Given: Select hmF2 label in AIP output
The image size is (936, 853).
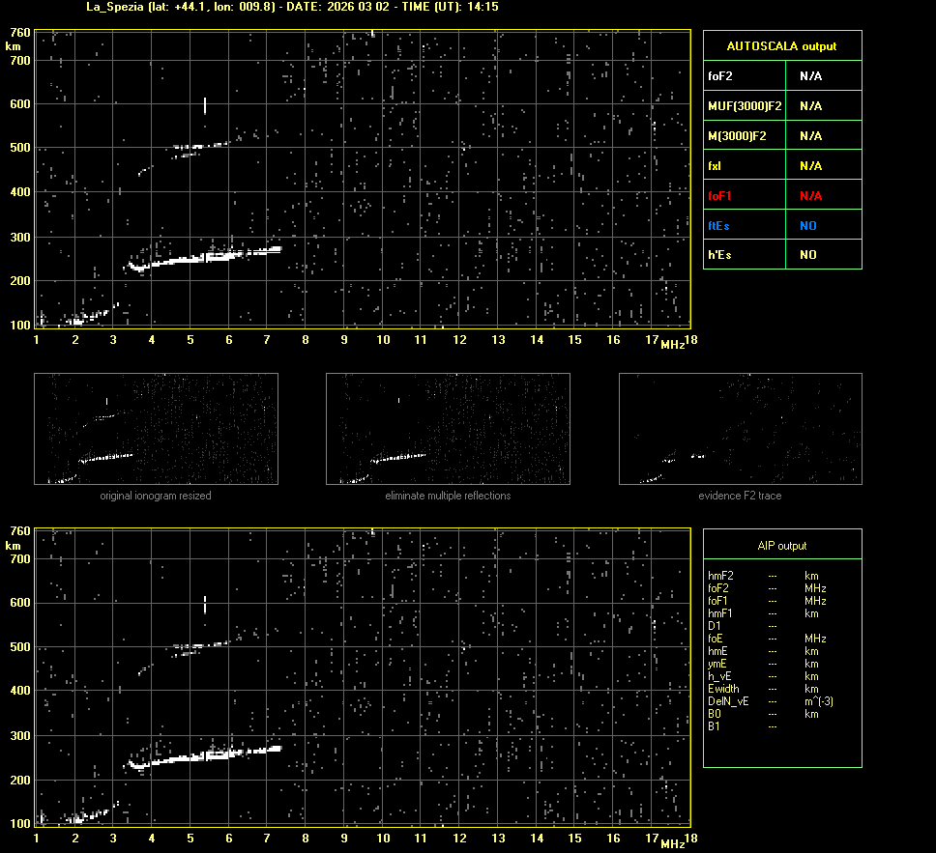Looking at the screenshot, I should 720,576.
